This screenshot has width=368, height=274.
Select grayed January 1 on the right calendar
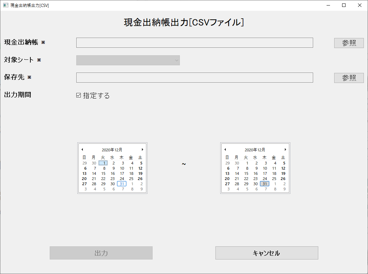tap(275, 183)
